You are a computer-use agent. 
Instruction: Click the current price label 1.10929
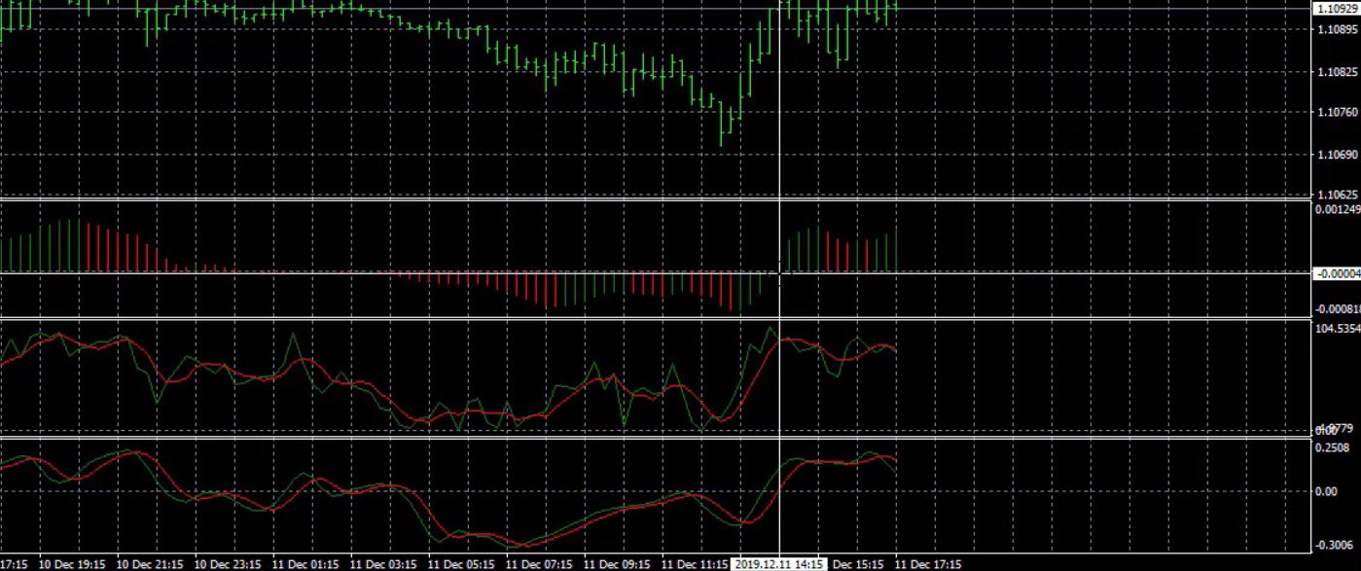click(x=1337, y=9)
